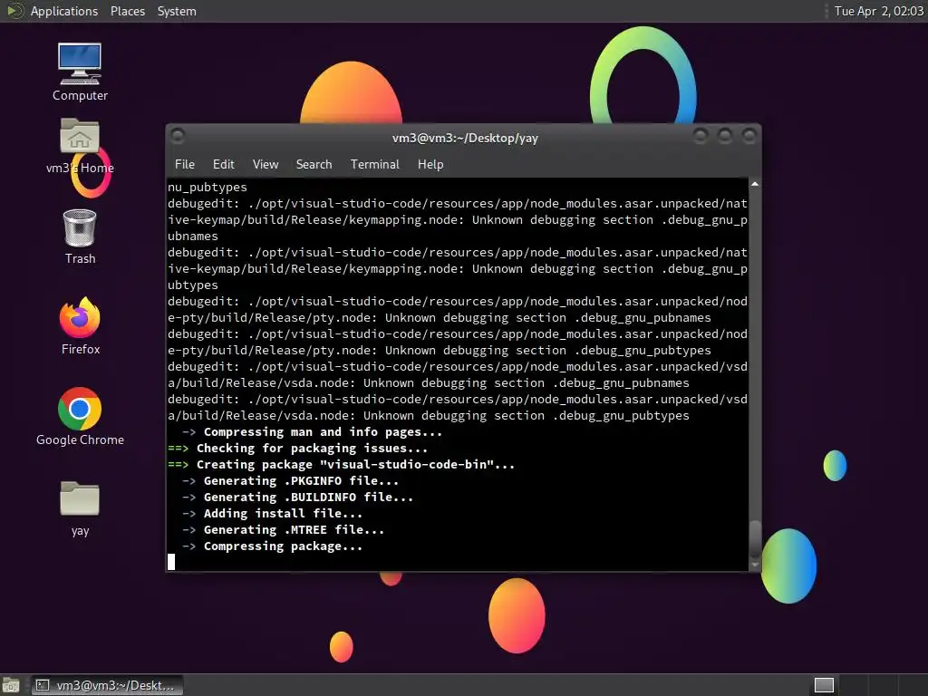Open the terminal Edit menu
This screenshot has width=928, height=696.
(x=224, y=165)
